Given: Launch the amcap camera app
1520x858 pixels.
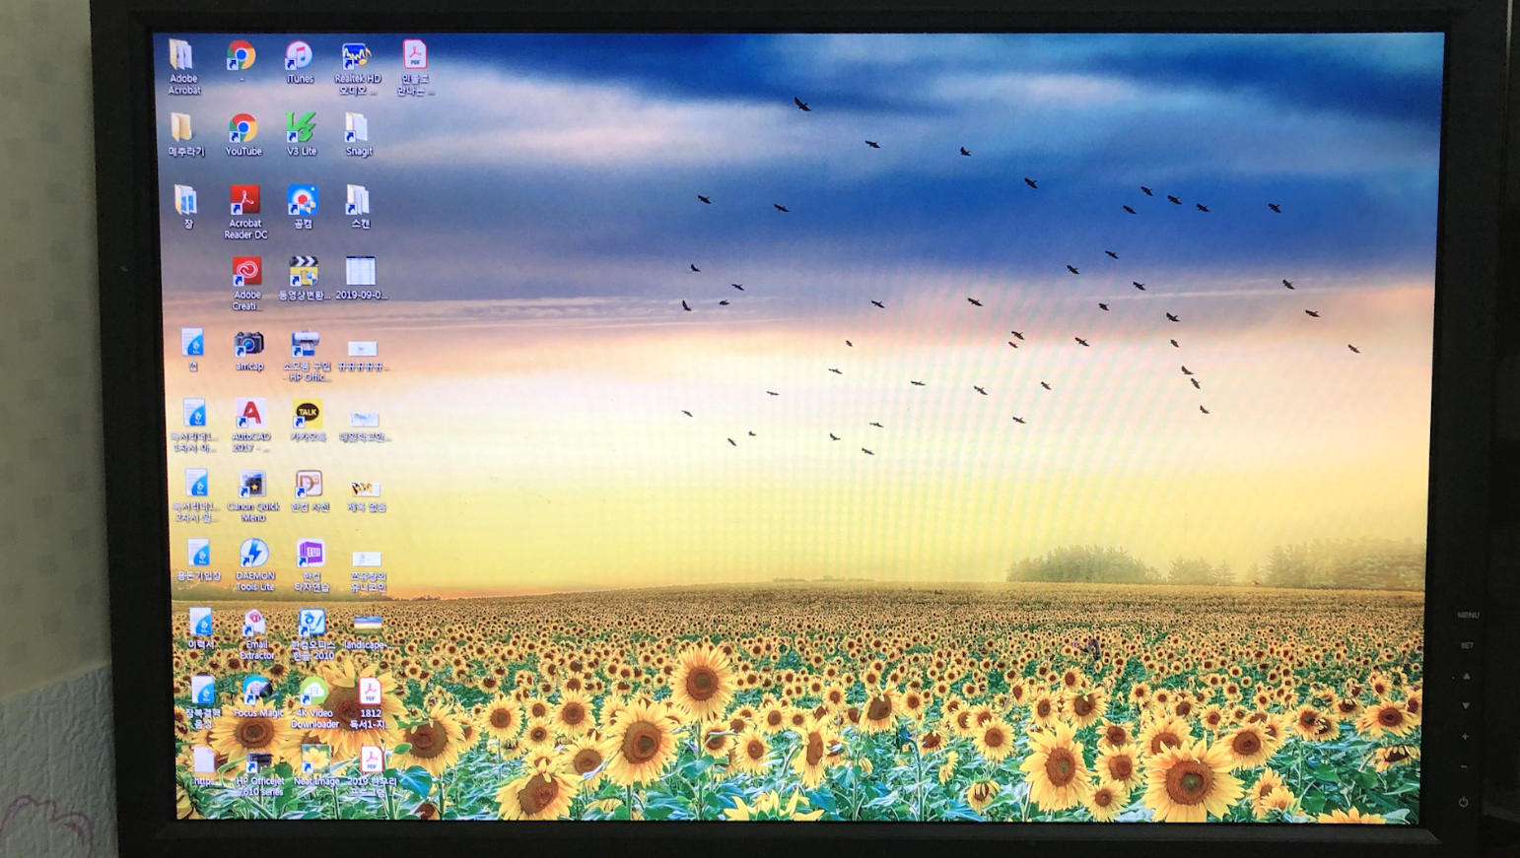Looking at the screenshot, I should point(248,351).
